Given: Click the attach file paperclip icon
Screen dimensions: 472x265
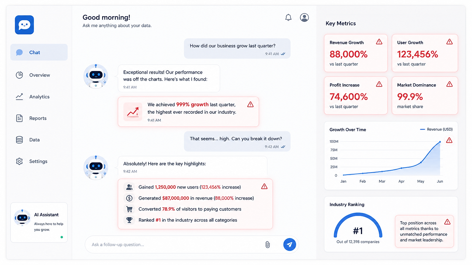Looking at the screenshot, I should 268,244.
